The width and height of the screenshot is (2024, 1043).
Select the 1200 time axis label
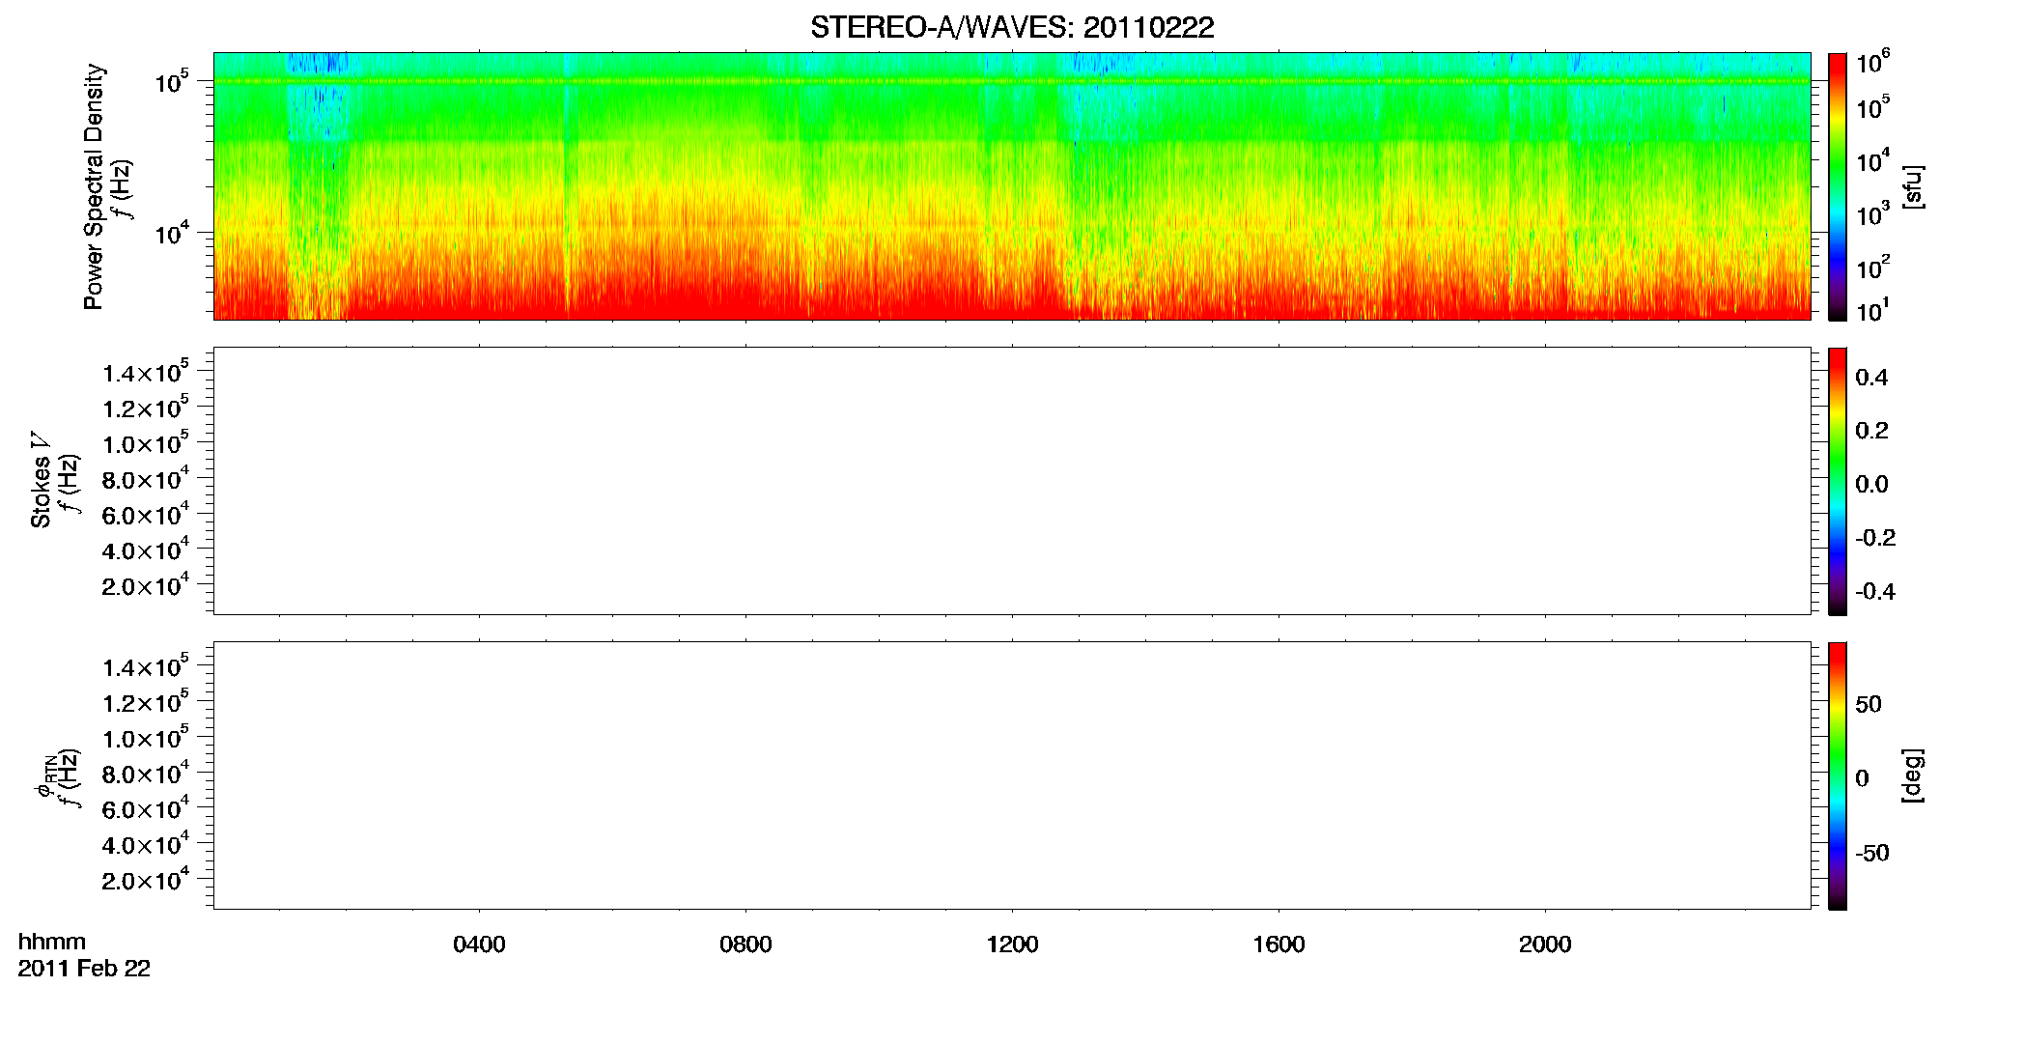[x=1012, y=944]
